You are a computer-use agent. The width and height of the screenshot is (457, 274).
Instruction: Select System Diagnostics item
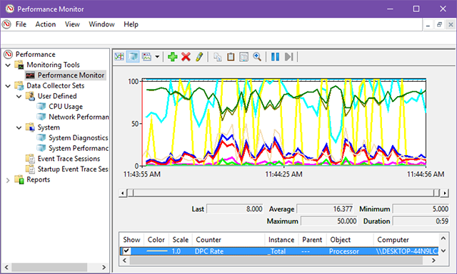(79, 138)
